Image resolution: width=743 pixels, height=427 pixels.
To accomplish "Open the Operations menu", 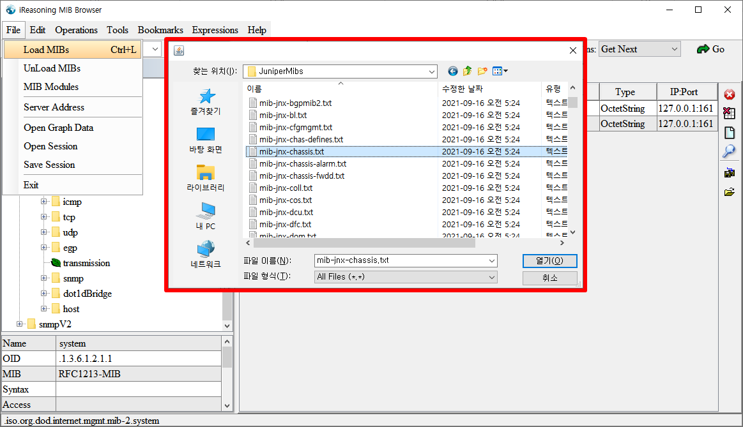I will click(x=76, y=30).
